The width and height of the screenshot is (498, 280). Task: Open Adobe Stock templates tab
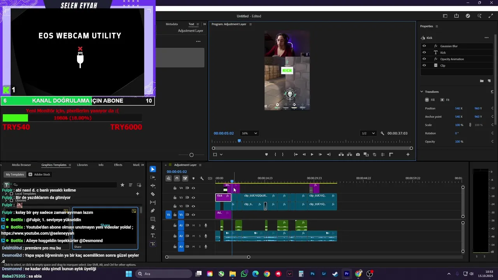40,175
